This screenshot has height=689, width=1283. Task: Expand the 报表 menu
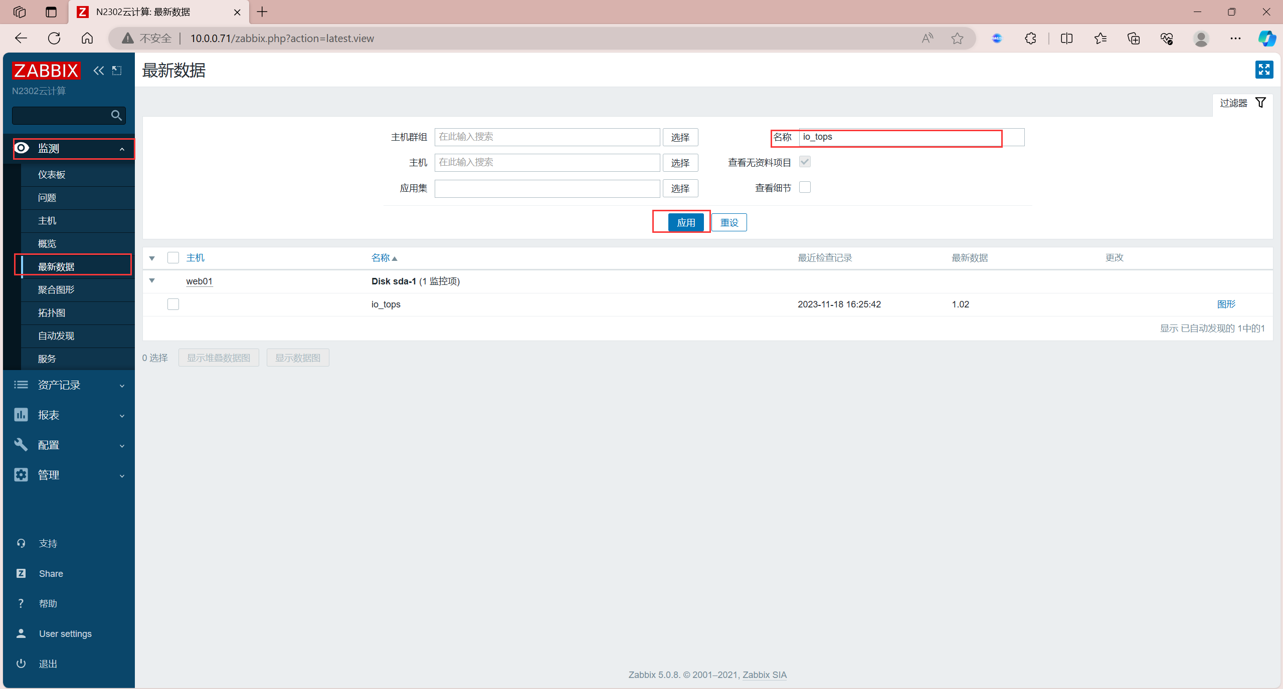[69, 415]
